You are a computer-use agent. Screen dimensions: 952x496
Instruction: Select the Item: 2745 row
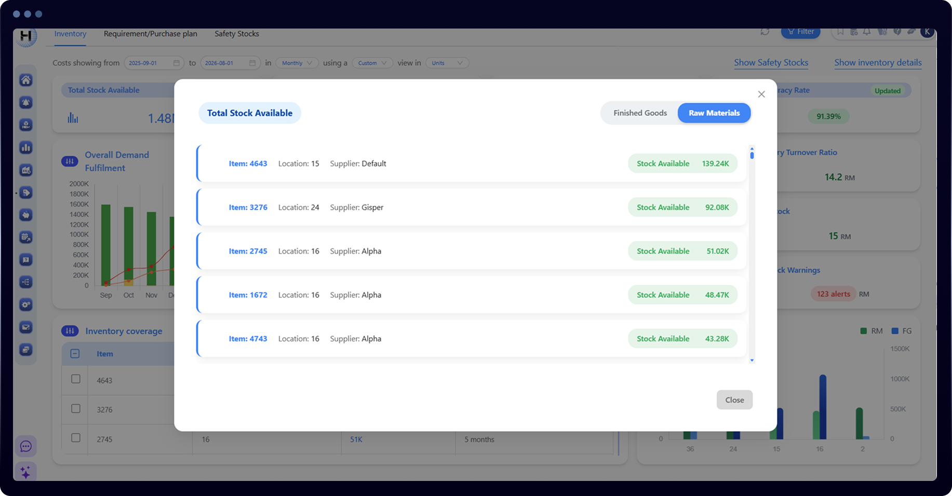point(472,251)
